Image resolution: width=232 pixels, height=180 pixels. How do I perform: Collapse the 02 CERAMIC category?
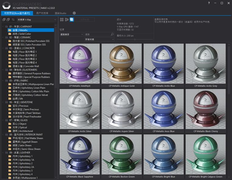[x=3, y=37]
